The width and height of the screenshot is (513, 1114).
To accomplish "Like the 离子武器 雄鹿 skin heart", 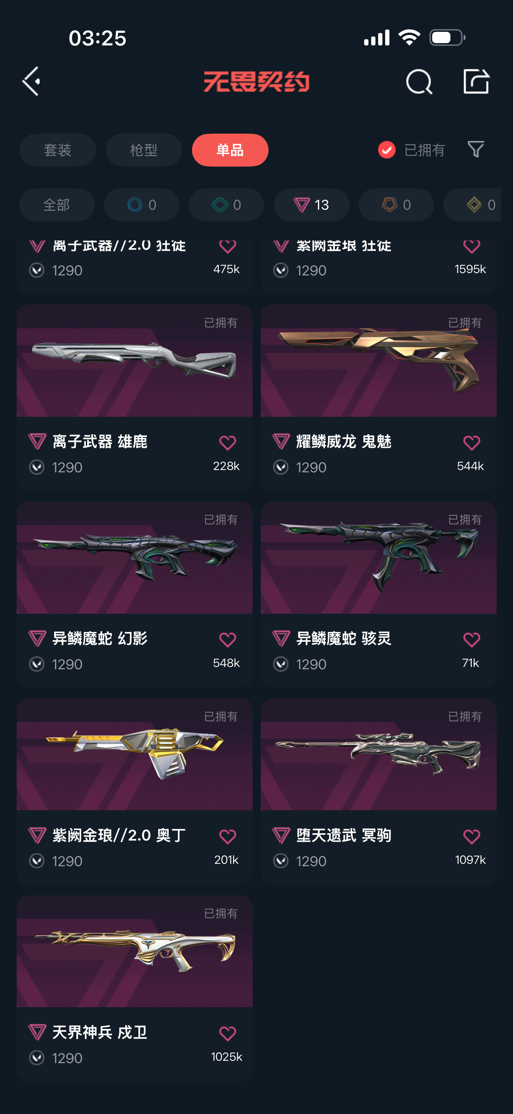I will [x=227, y=442].
